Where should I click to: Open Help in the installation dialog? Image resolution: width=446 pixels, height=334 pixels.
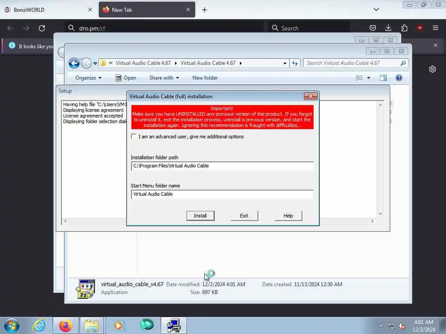point(288,216)
